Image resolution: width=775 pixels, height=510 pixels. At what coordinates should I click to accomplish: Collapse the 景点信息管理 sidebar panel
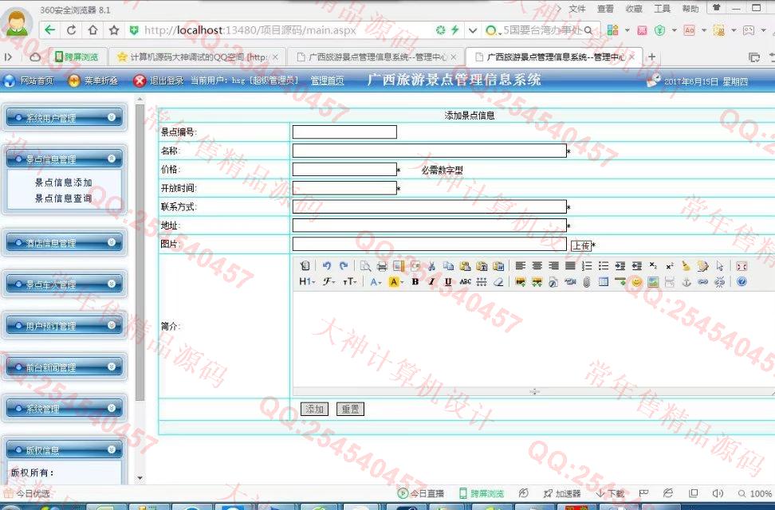click(x=112, y=159)
